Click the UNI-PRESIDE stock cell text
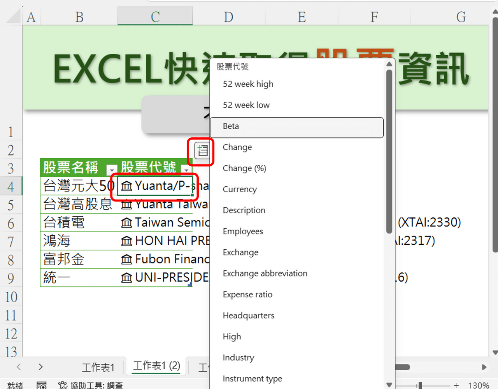The height and width of the screenshot is (389, 498). [x=172, y=277]
